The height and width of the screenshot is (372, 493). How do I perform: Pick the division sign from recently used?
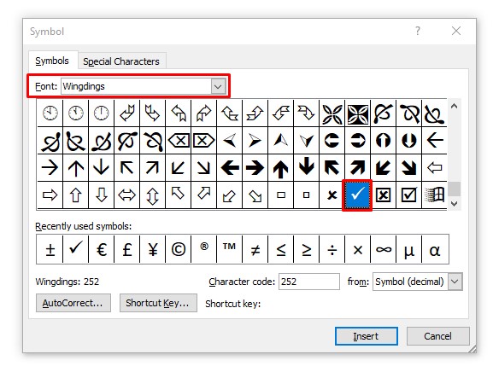pos(332,249)
